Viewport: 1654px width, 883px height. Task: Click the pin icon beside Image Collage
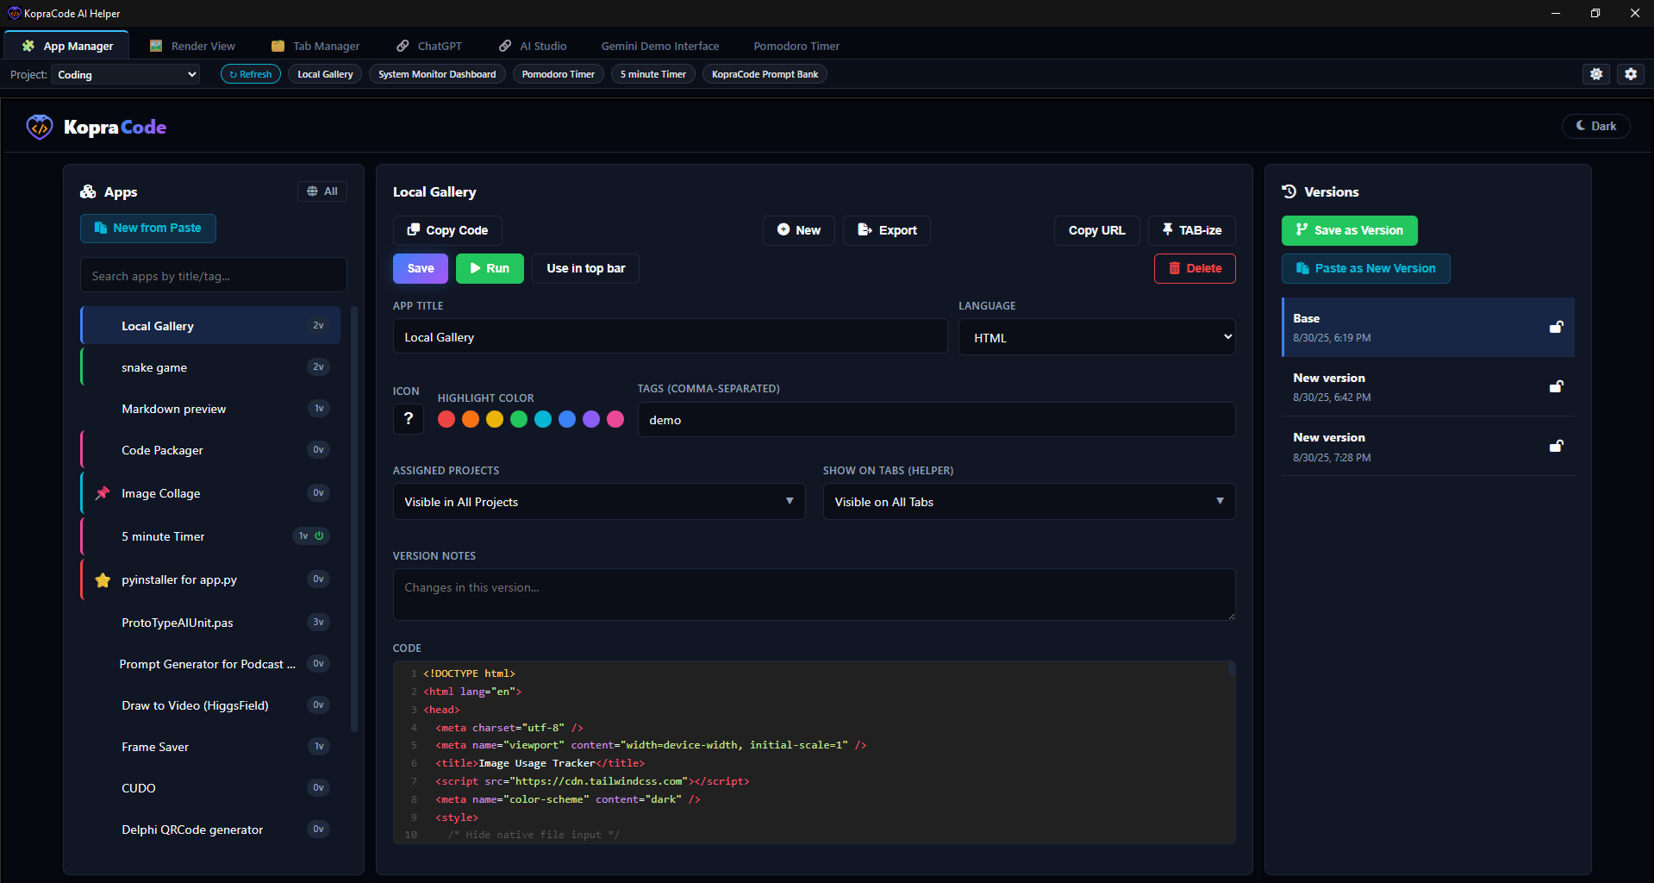pyautogui.click(x=103, y=493)
